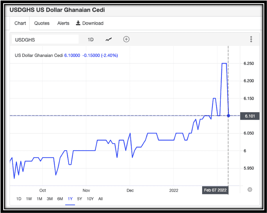Add a comparison with the plus icon
The height and width of the screenshot is (213, 267).
coord(126,39)
